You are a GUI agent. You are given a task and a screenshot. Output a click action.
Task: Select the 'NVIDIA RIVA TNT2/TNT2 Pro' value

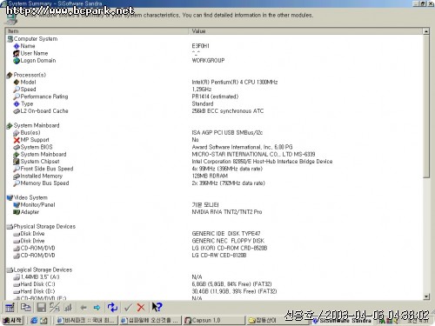(227, 212)
